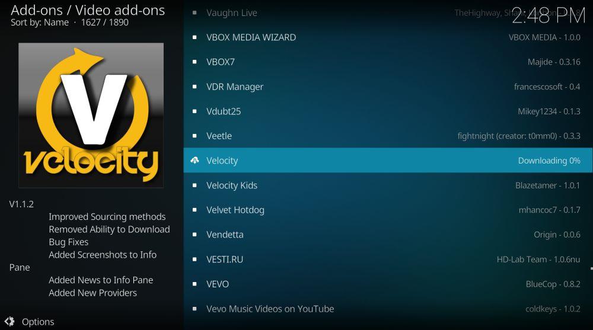Screen dimensions: 593x330
Task: Click the Options gear icon
Action: pos(9,322)
